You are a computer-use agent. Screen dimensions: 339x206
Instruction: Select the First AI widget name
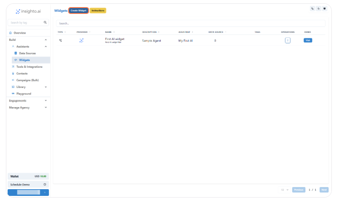click(115, 39)
